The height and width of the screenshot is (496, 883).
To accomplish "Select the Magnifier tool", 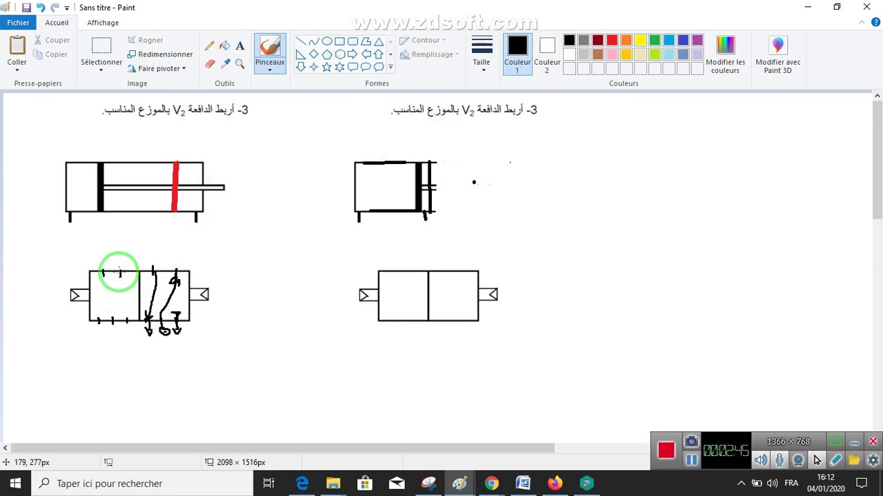I will tap(240, 63).
